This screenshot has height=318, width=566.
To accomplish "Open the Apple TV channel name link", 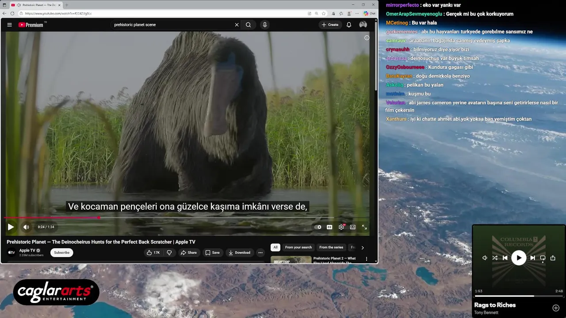I will [x=27, y=250].
